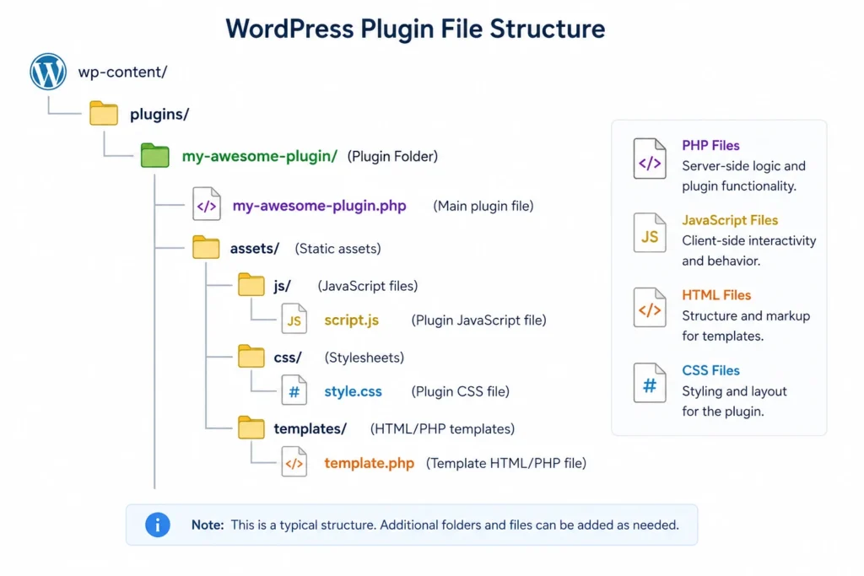Click the (JavaScript files) annotation
The width and height of the screenshot is (864, 576).
tap(368, 286)
